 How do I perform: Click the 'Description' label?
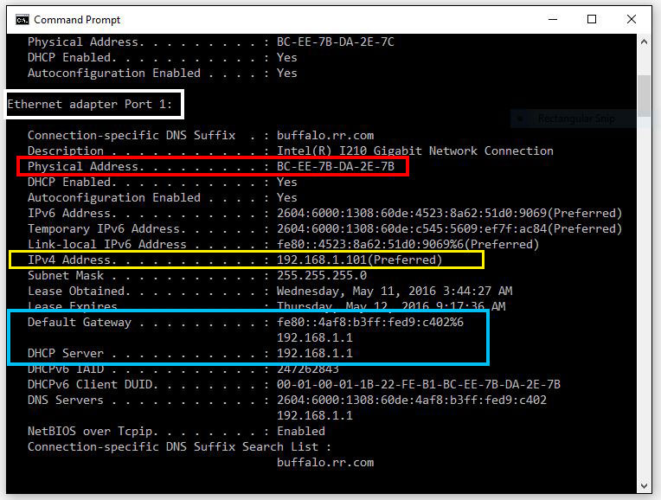point(66,151)
